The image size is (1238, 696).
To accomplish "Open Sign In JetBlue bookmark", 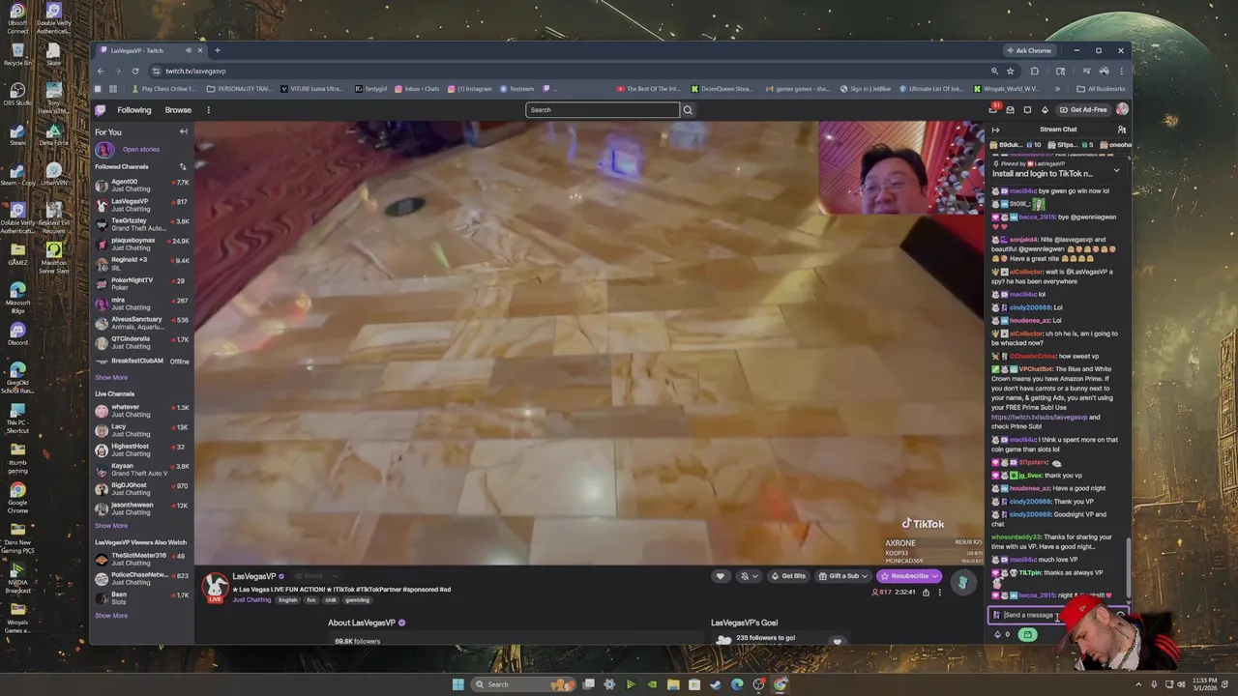I will [x=864, y=89].
